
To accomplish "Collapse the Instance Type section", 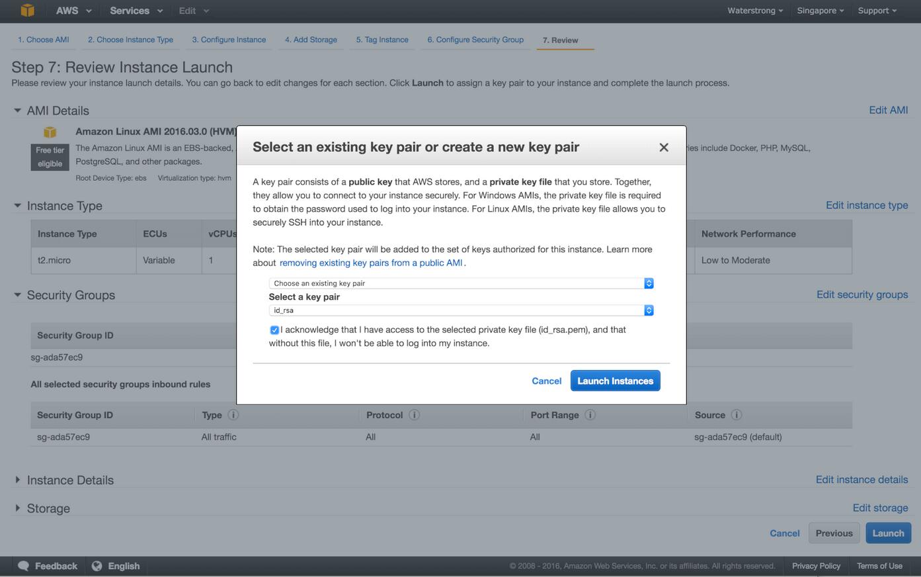I will 17,206.
